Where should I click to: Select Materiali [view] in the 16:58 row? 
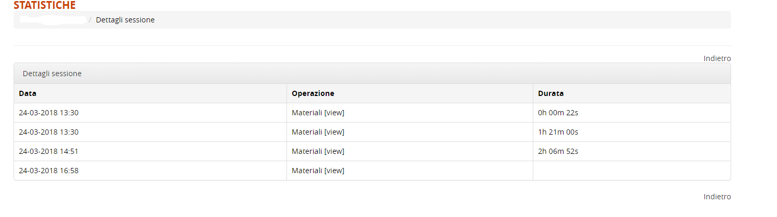318,171
